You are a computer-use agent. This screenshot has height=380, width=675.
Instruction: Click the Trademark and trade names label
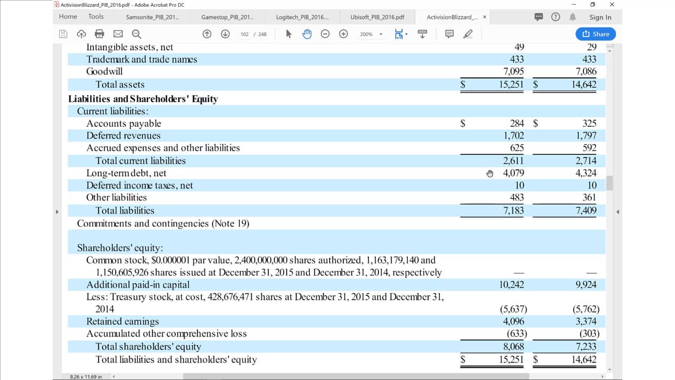tap(142, 59)
